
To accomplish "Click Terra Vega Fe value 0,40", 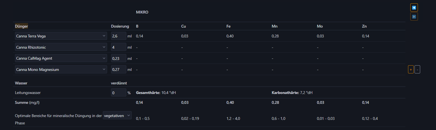I will point(230,36).
